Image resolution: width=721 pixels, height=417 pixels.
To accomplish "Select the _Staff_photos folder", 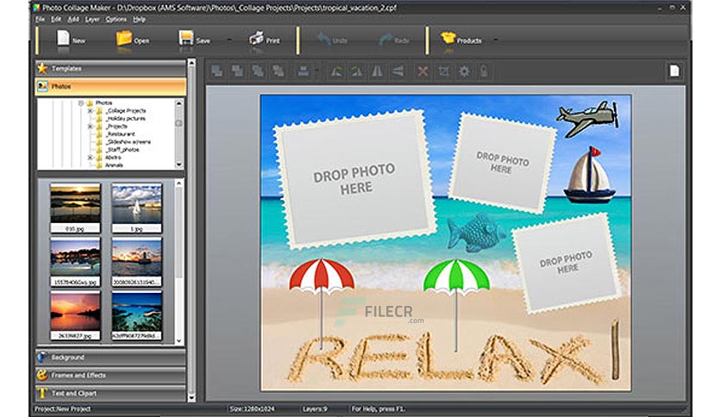I will 122,150.
